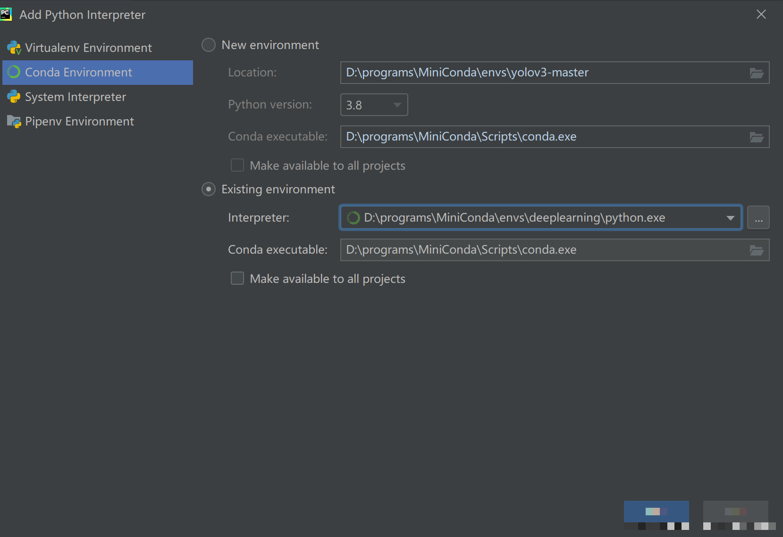Open interpreter browse dialog with the ellipsis button
This screenshot has height=537, width=783.
758,218
